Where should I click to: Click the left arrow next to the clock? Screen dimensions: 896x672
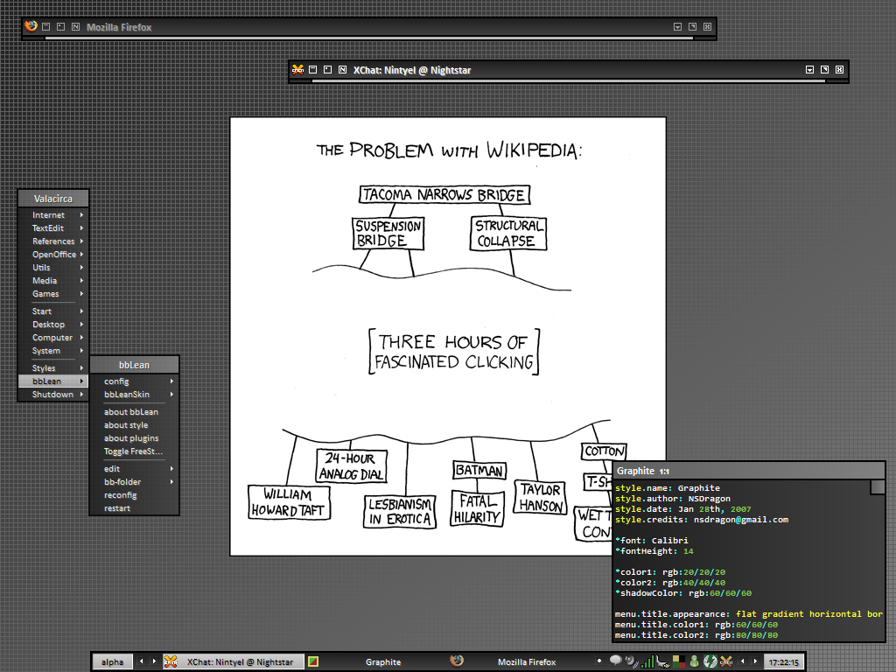point(742,661)
